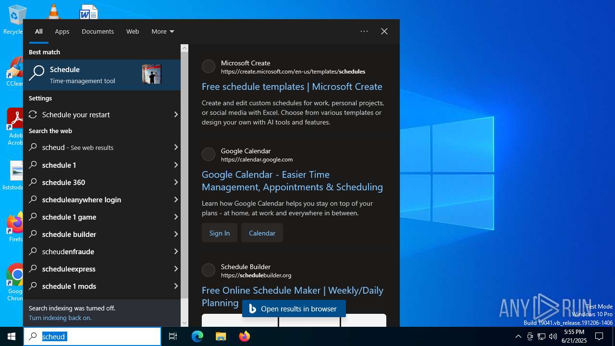Open the Windows Start menu

12,336
